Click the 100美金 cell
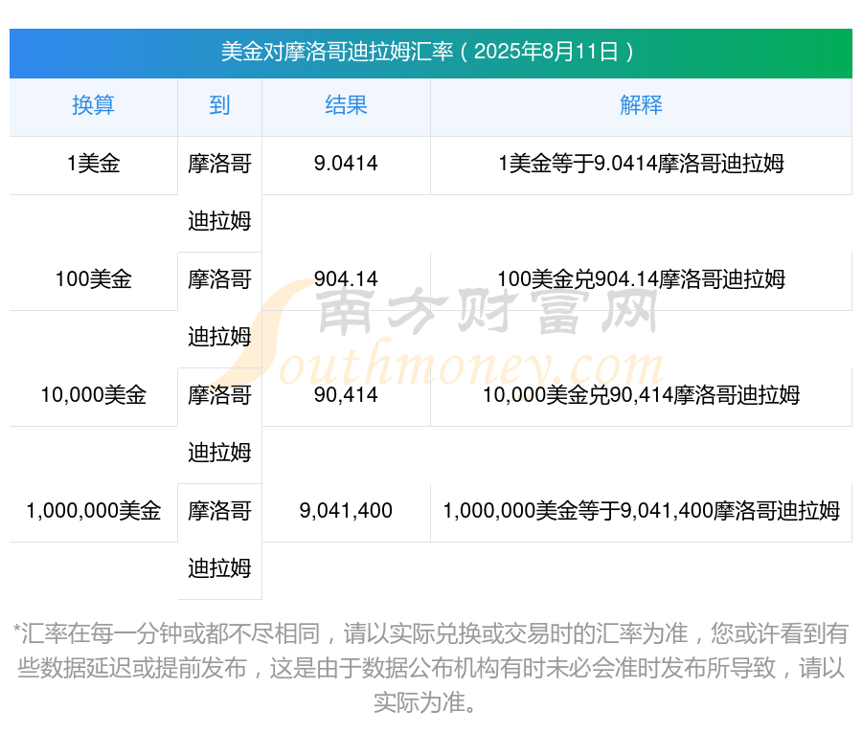The image size is (862, 732). point(94,279)
